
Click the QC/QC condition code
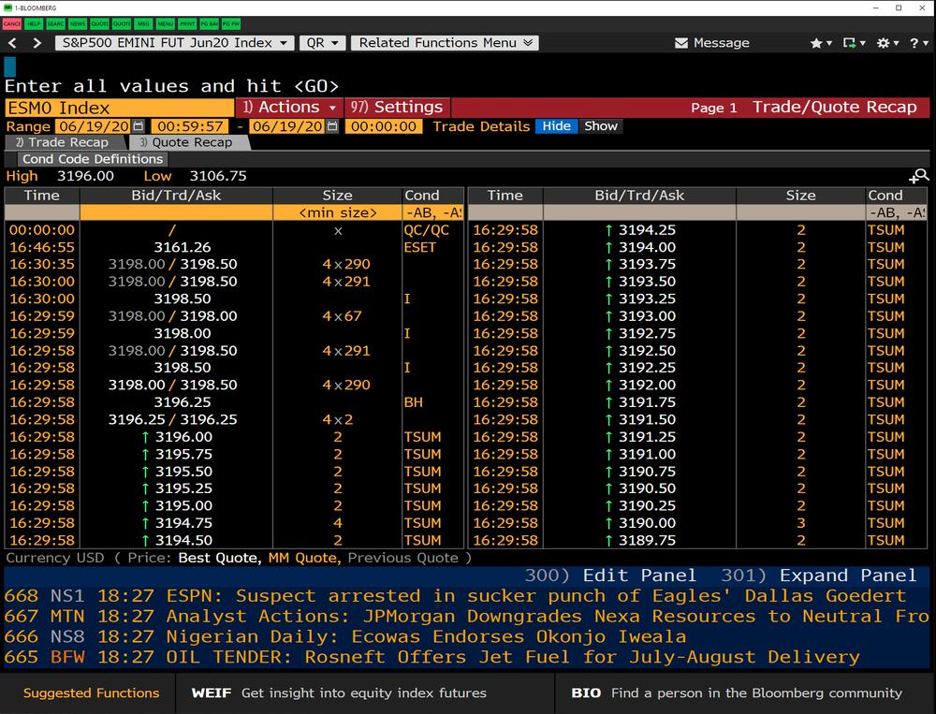[x=426, y=230]
